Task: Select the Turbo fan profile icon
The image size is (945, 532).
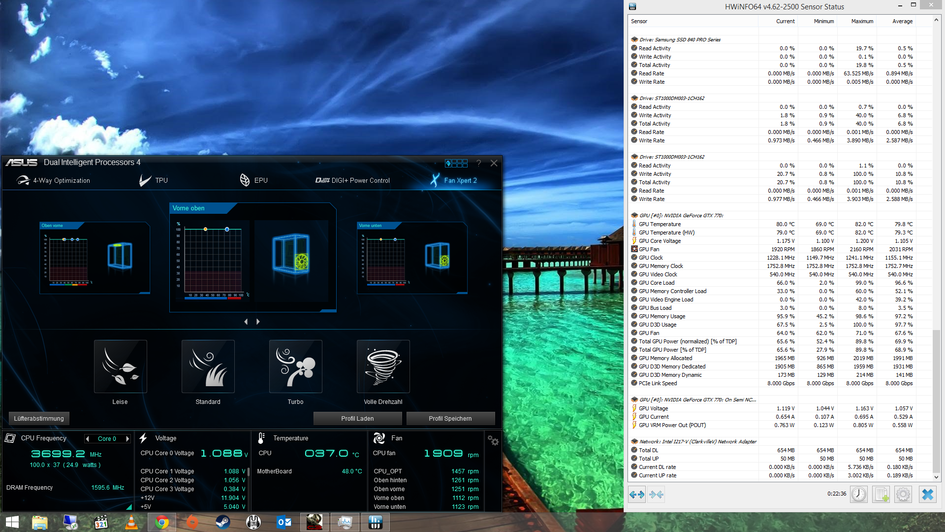Action: coord(295,366)
